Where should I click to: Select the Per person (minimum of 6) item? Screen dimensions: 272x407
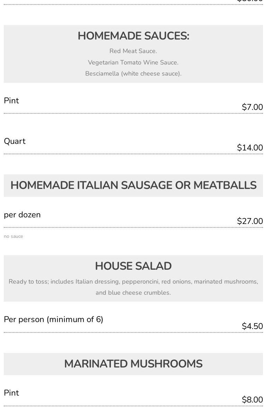pyautogui.click(x=53, y=319)
